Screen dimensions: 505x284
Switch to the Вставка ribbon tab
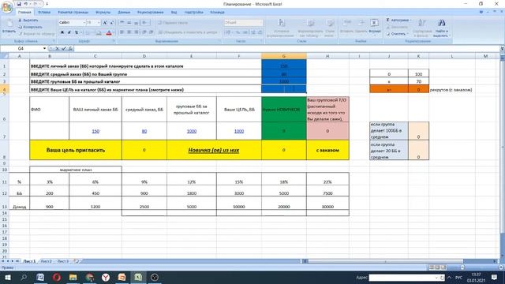pos(44,13)
